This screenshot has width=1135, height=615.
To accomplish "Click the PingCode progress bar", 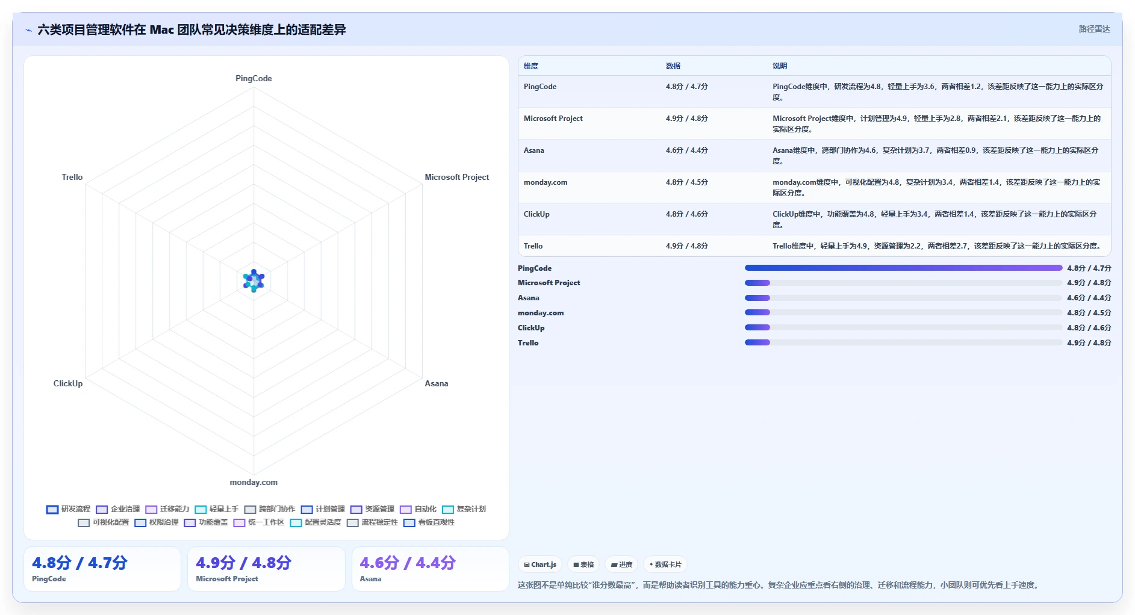I will click(903, 268).
